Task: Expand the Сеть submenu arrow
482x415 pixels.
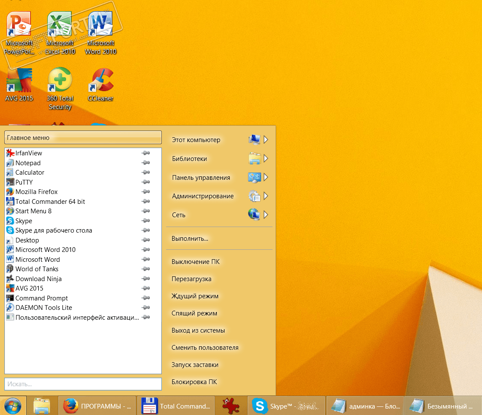Action: point(266,215)
